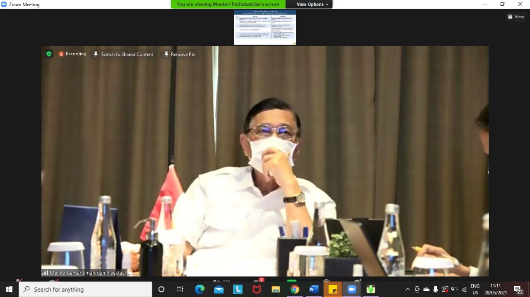Select the shared screen thumbnail

pos(265,27)
